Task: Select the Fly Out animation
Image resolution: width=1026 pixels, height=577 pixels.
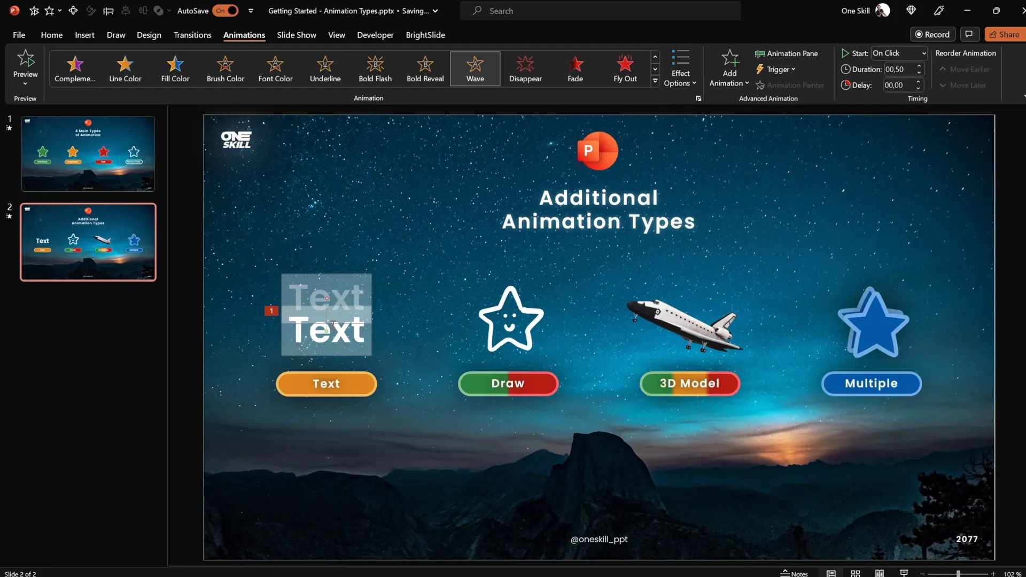Action: click(625, 68)
